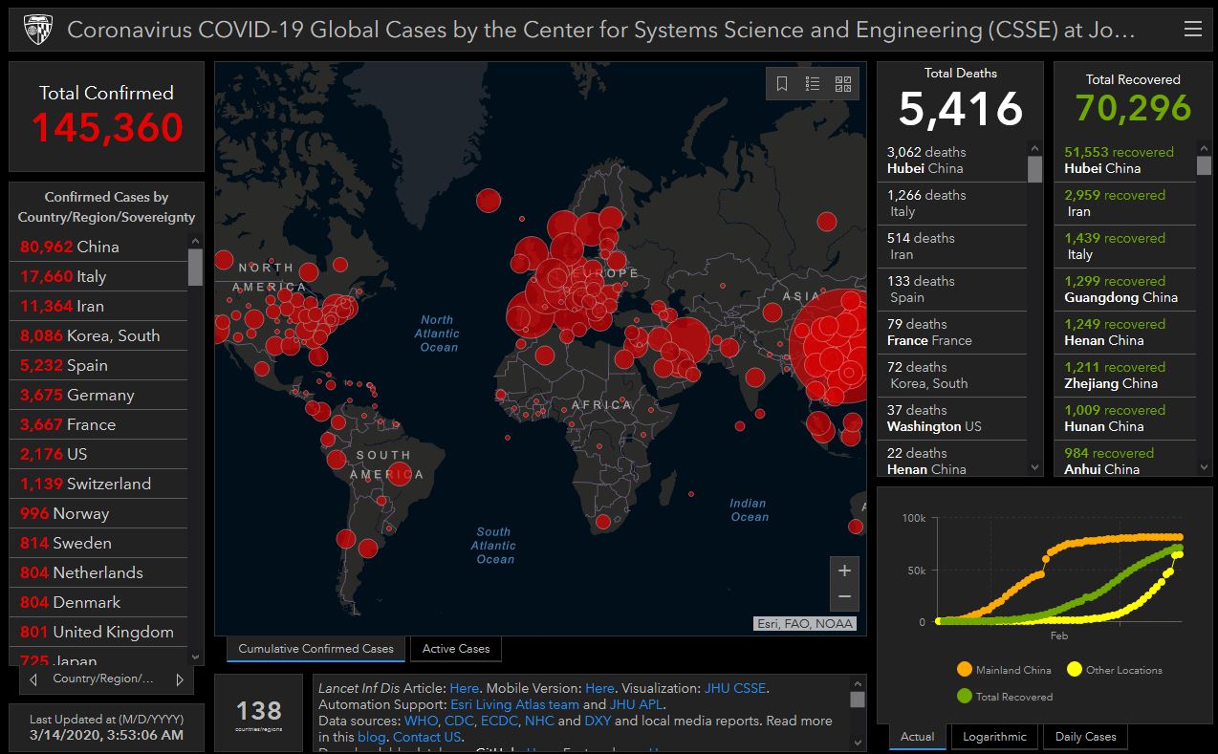Open the DXY data source link
Image resolution: width=1218 pixels, height=754 pixels.
(598, 721)
